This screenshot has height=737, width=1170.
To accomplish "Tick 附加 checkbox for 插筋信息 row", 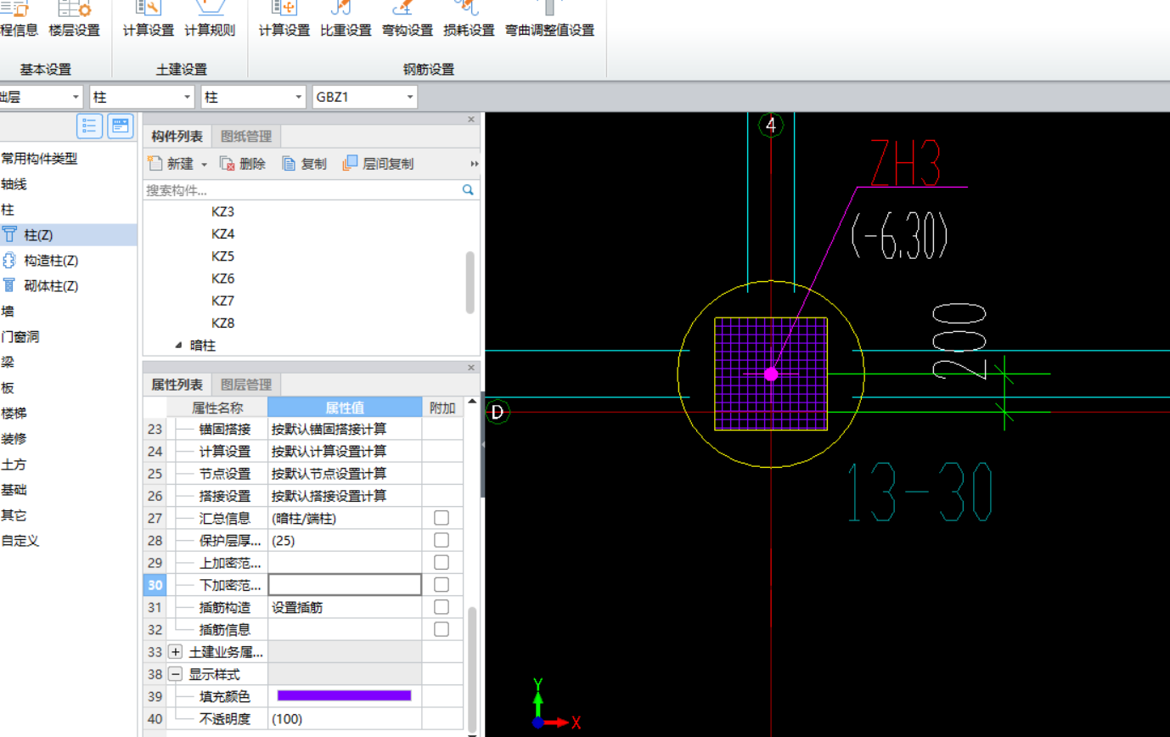I will [442, 628].
